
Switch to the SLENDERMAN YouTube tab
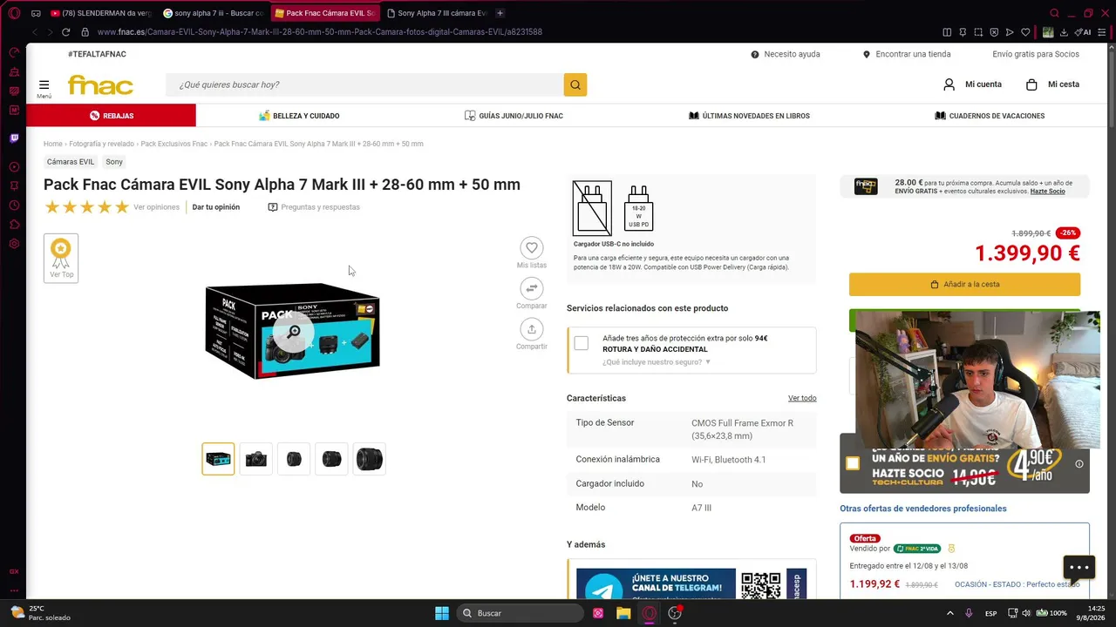(100, 13)
